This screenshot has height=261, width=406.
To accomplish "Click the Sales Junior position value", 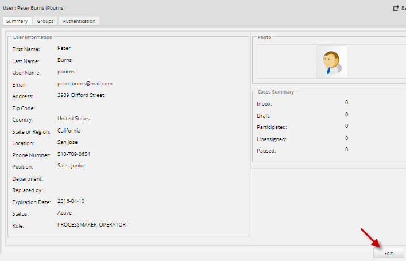I will coord(71,166).
